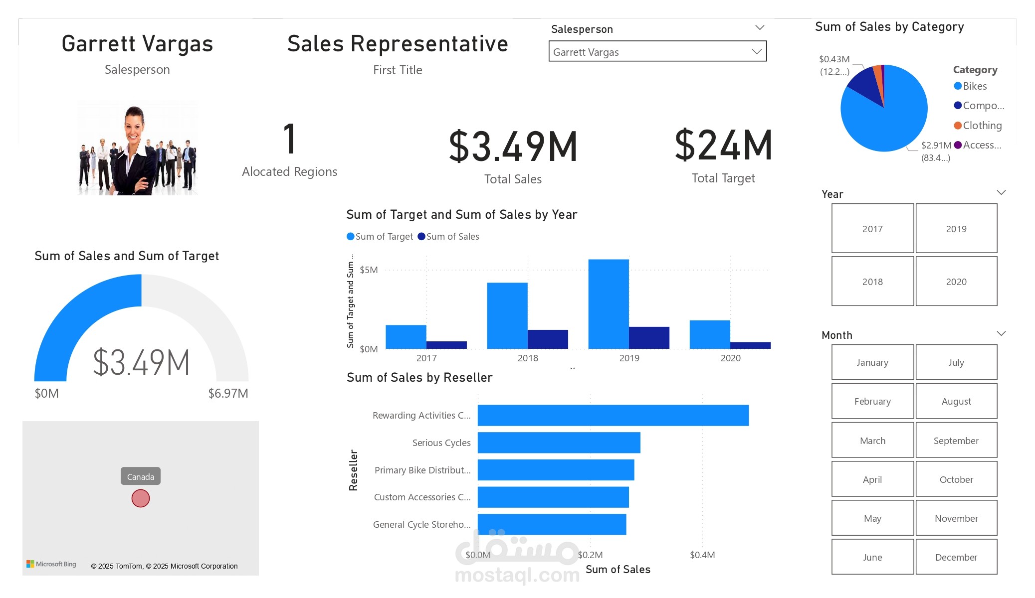Screen dimensions: 1035x598
Task: Click the Sum of Target legend dot
Action: [x=350, y=236]
